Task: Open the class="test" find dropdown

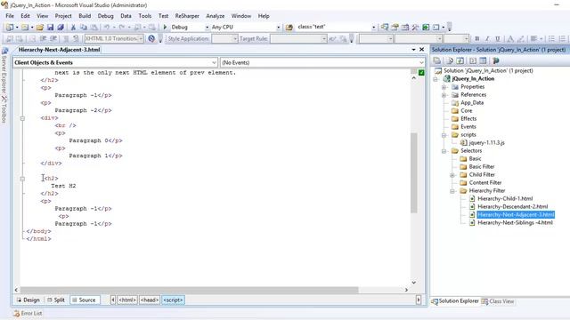Action: [373, 28]
